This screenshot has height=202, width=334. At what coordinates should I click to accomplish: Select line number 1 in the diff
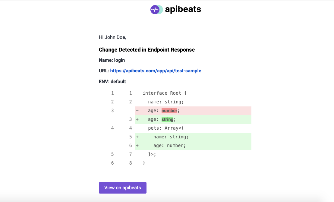click(x=112, y=93)
